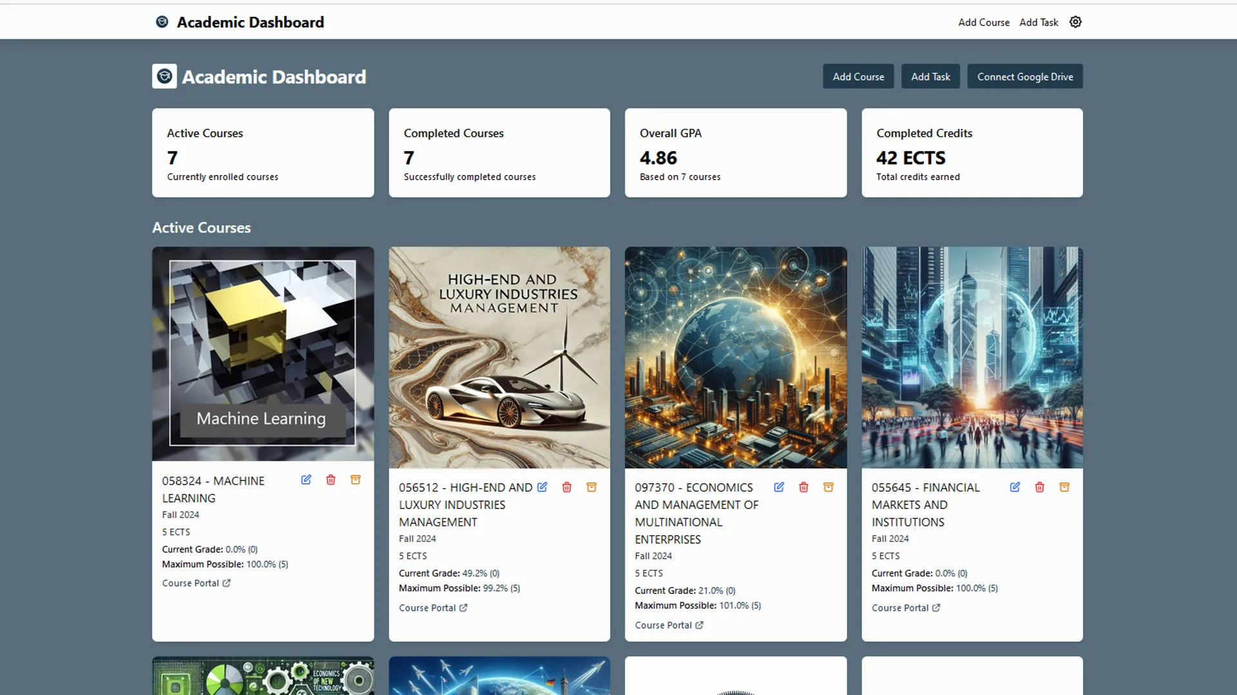Select Add Course in the top navigation
The image size is (1237, 695).
(983, 22)
